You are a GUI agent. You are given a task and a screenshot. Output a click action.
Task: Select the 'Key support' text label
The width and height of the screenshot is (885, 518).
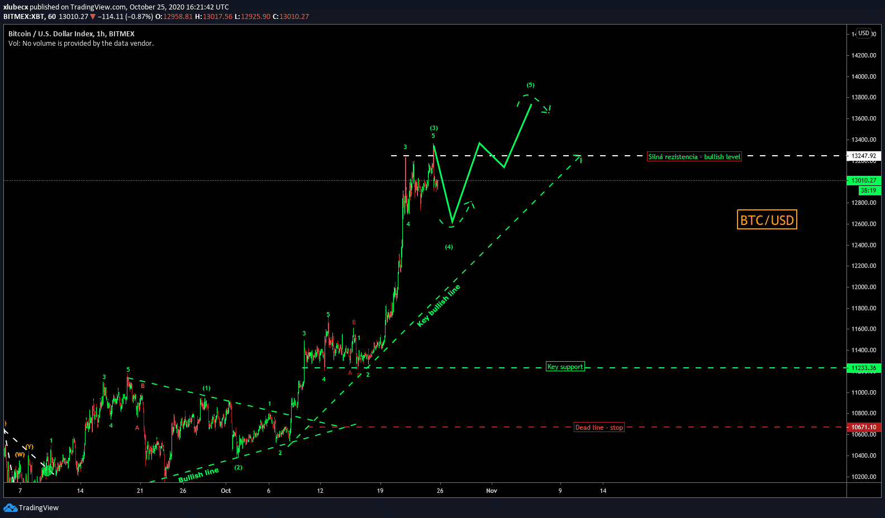565,367
